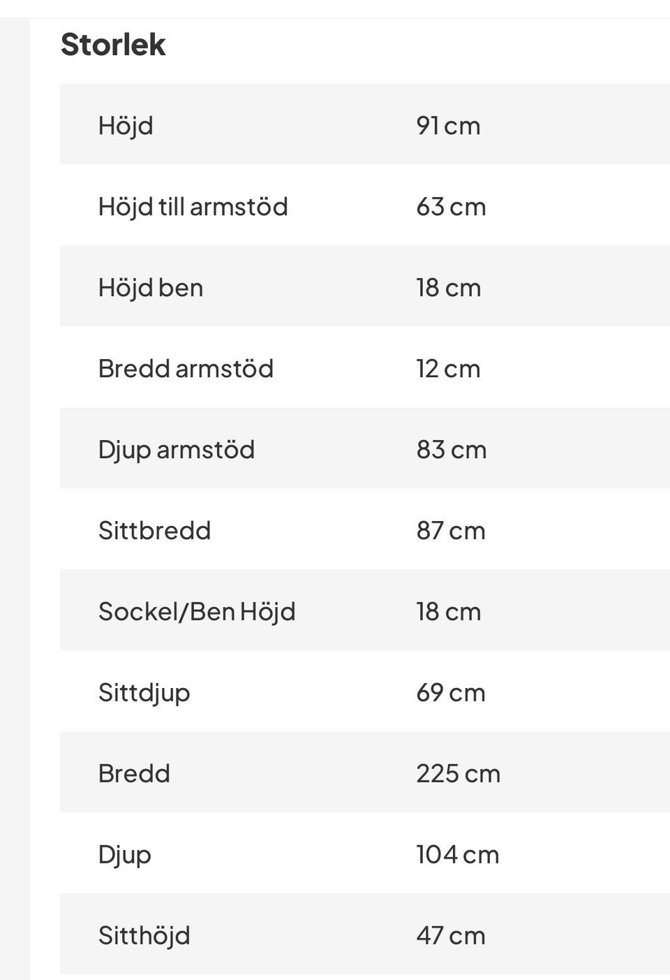Select the 87 cm value
This screenshot has width=670, height=980.
(451, 531)
